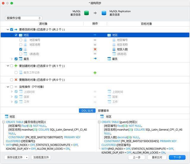The width and height of the screenshot is (190, 164).
Task: Click the green plus icon beside 雇员工作记录
Action: point(95,72)
